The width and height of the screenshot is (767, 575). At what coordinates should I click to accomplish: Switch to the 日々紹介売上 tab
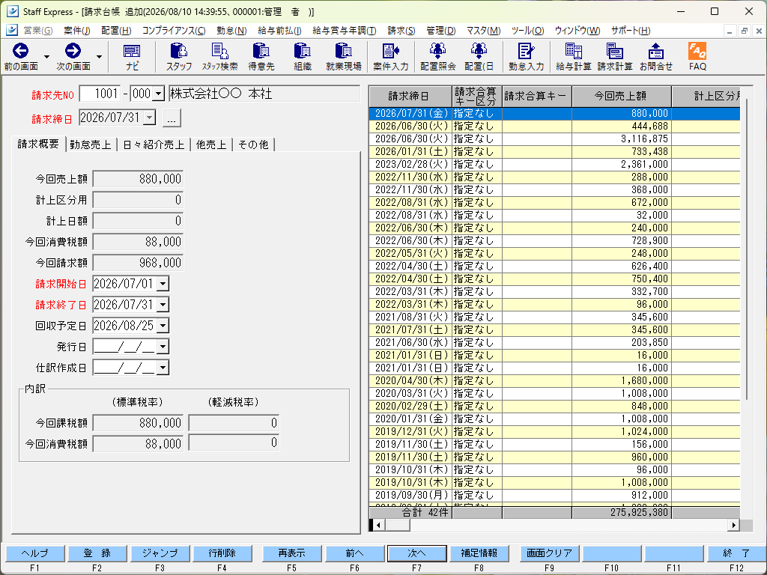154,144
